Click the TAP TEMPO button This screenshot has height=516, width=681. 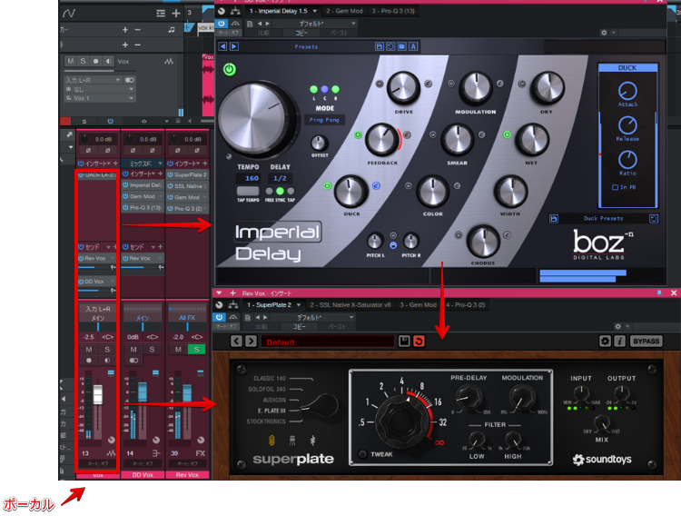248,191
